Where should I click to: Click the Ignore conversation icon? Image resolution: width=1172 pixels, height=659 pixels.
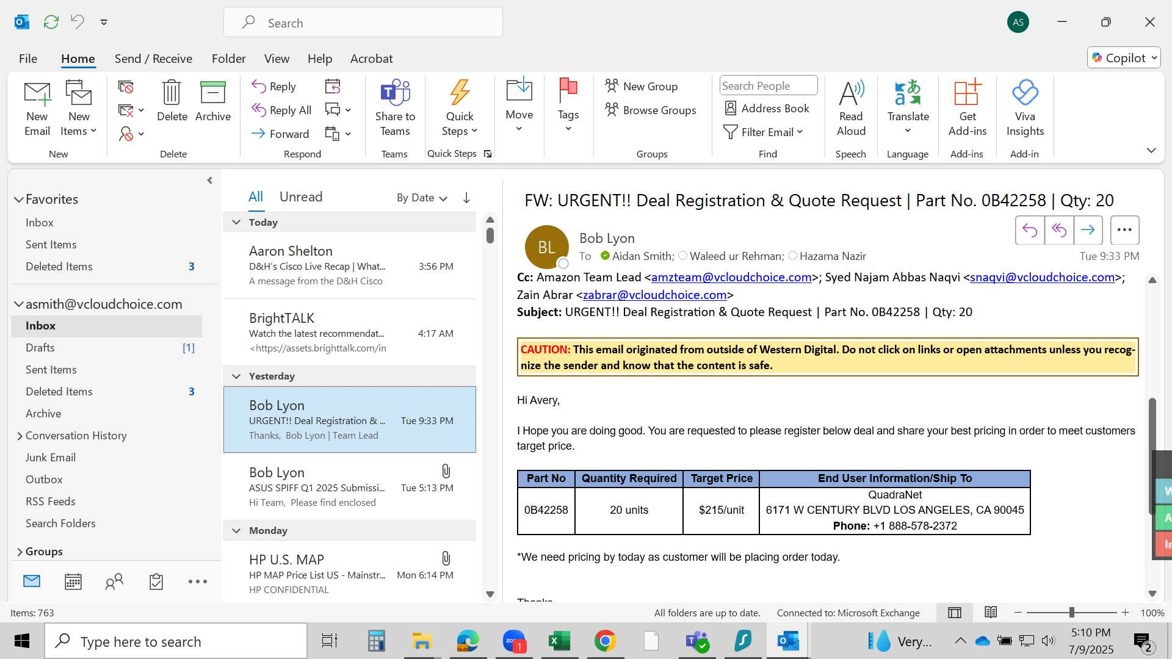(126, 87)
